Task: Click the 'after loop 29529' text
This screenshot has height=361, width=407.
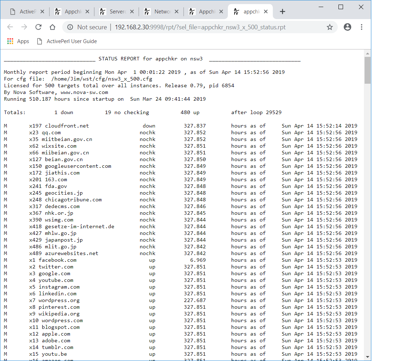Action: tap(256, 112)
